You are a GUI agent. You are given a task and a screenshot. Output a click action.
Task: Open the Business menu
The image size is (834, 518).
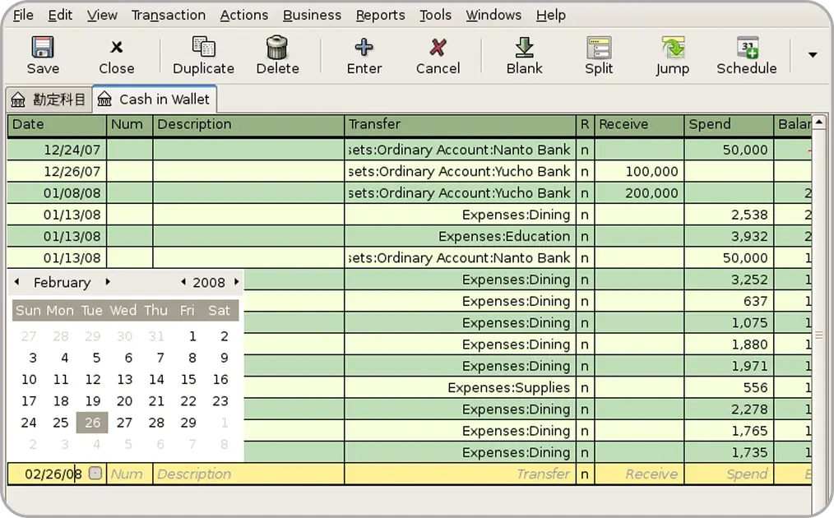click(x=312, y=15)
